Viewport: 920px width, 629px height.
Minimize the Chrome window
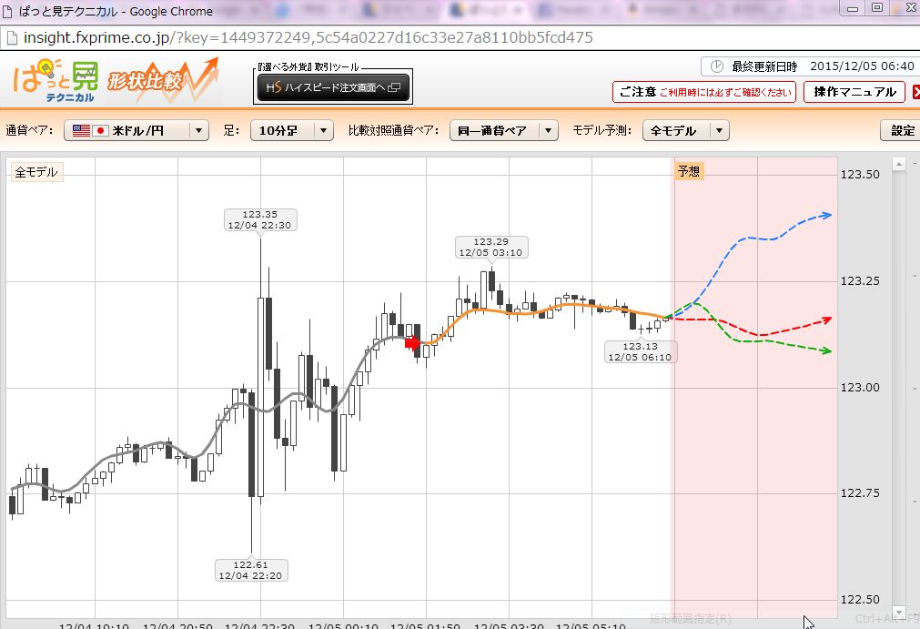tap(853, 7)
